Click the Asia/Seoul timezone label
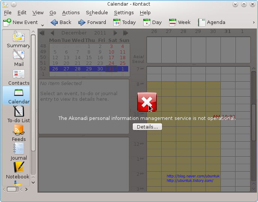The height and width of the screenshot is (202, 258). [x=138, y=59]
